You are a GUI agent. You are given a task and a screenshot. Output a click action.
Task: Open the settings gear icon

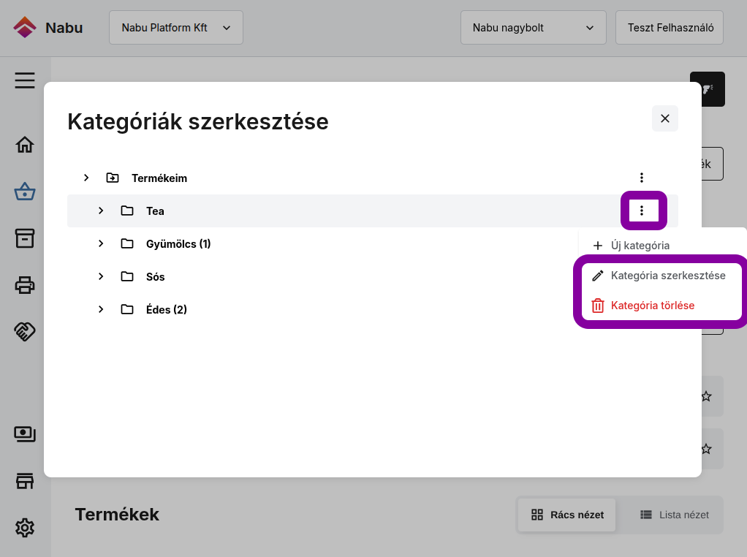[25, 528]
